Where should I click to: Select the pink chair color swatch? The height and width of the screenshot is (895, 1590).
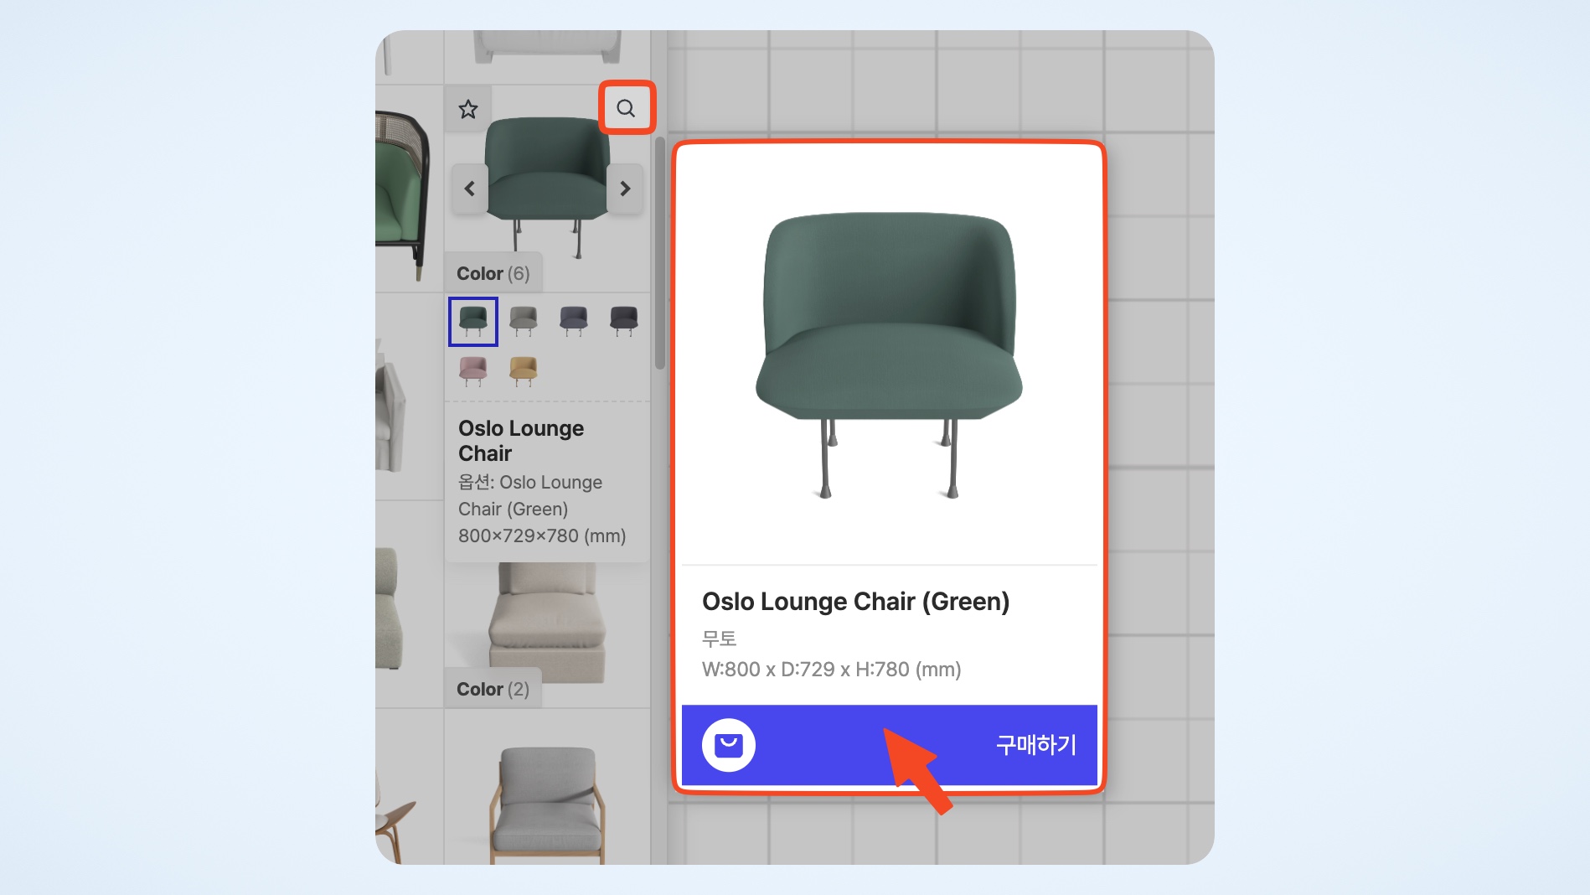click(x=473, y=370)
